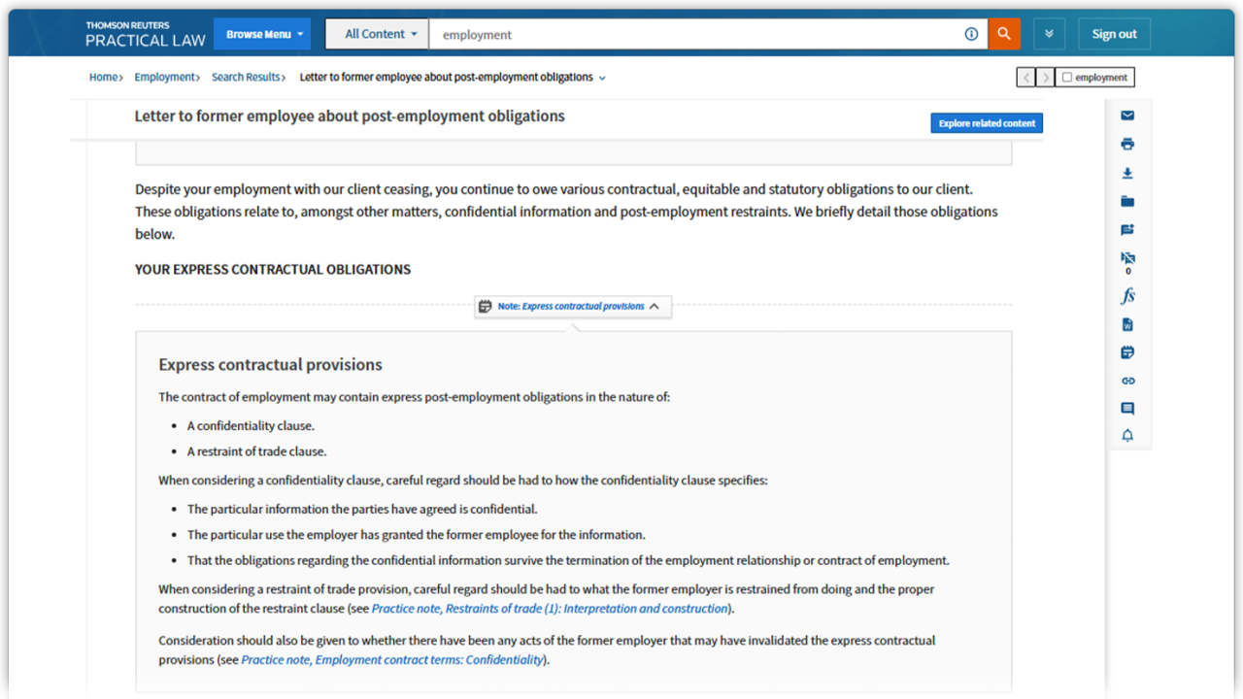
Task: Click the orange search magnifier button
Action: [x=1004, y=34]
